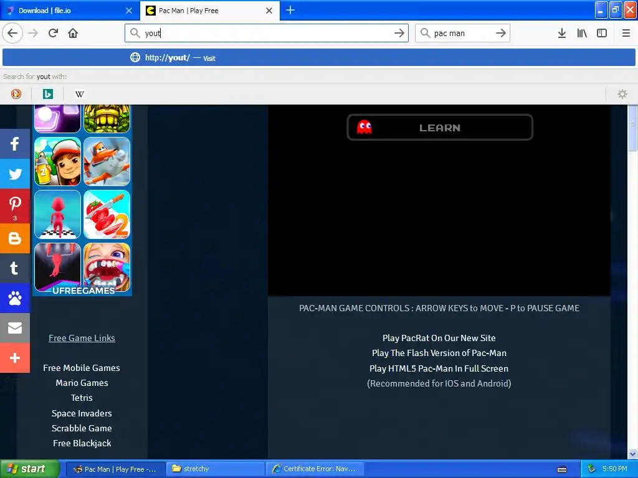
Task: Search yout with Wikipedia icon
Action: click(x=79, y=94)
